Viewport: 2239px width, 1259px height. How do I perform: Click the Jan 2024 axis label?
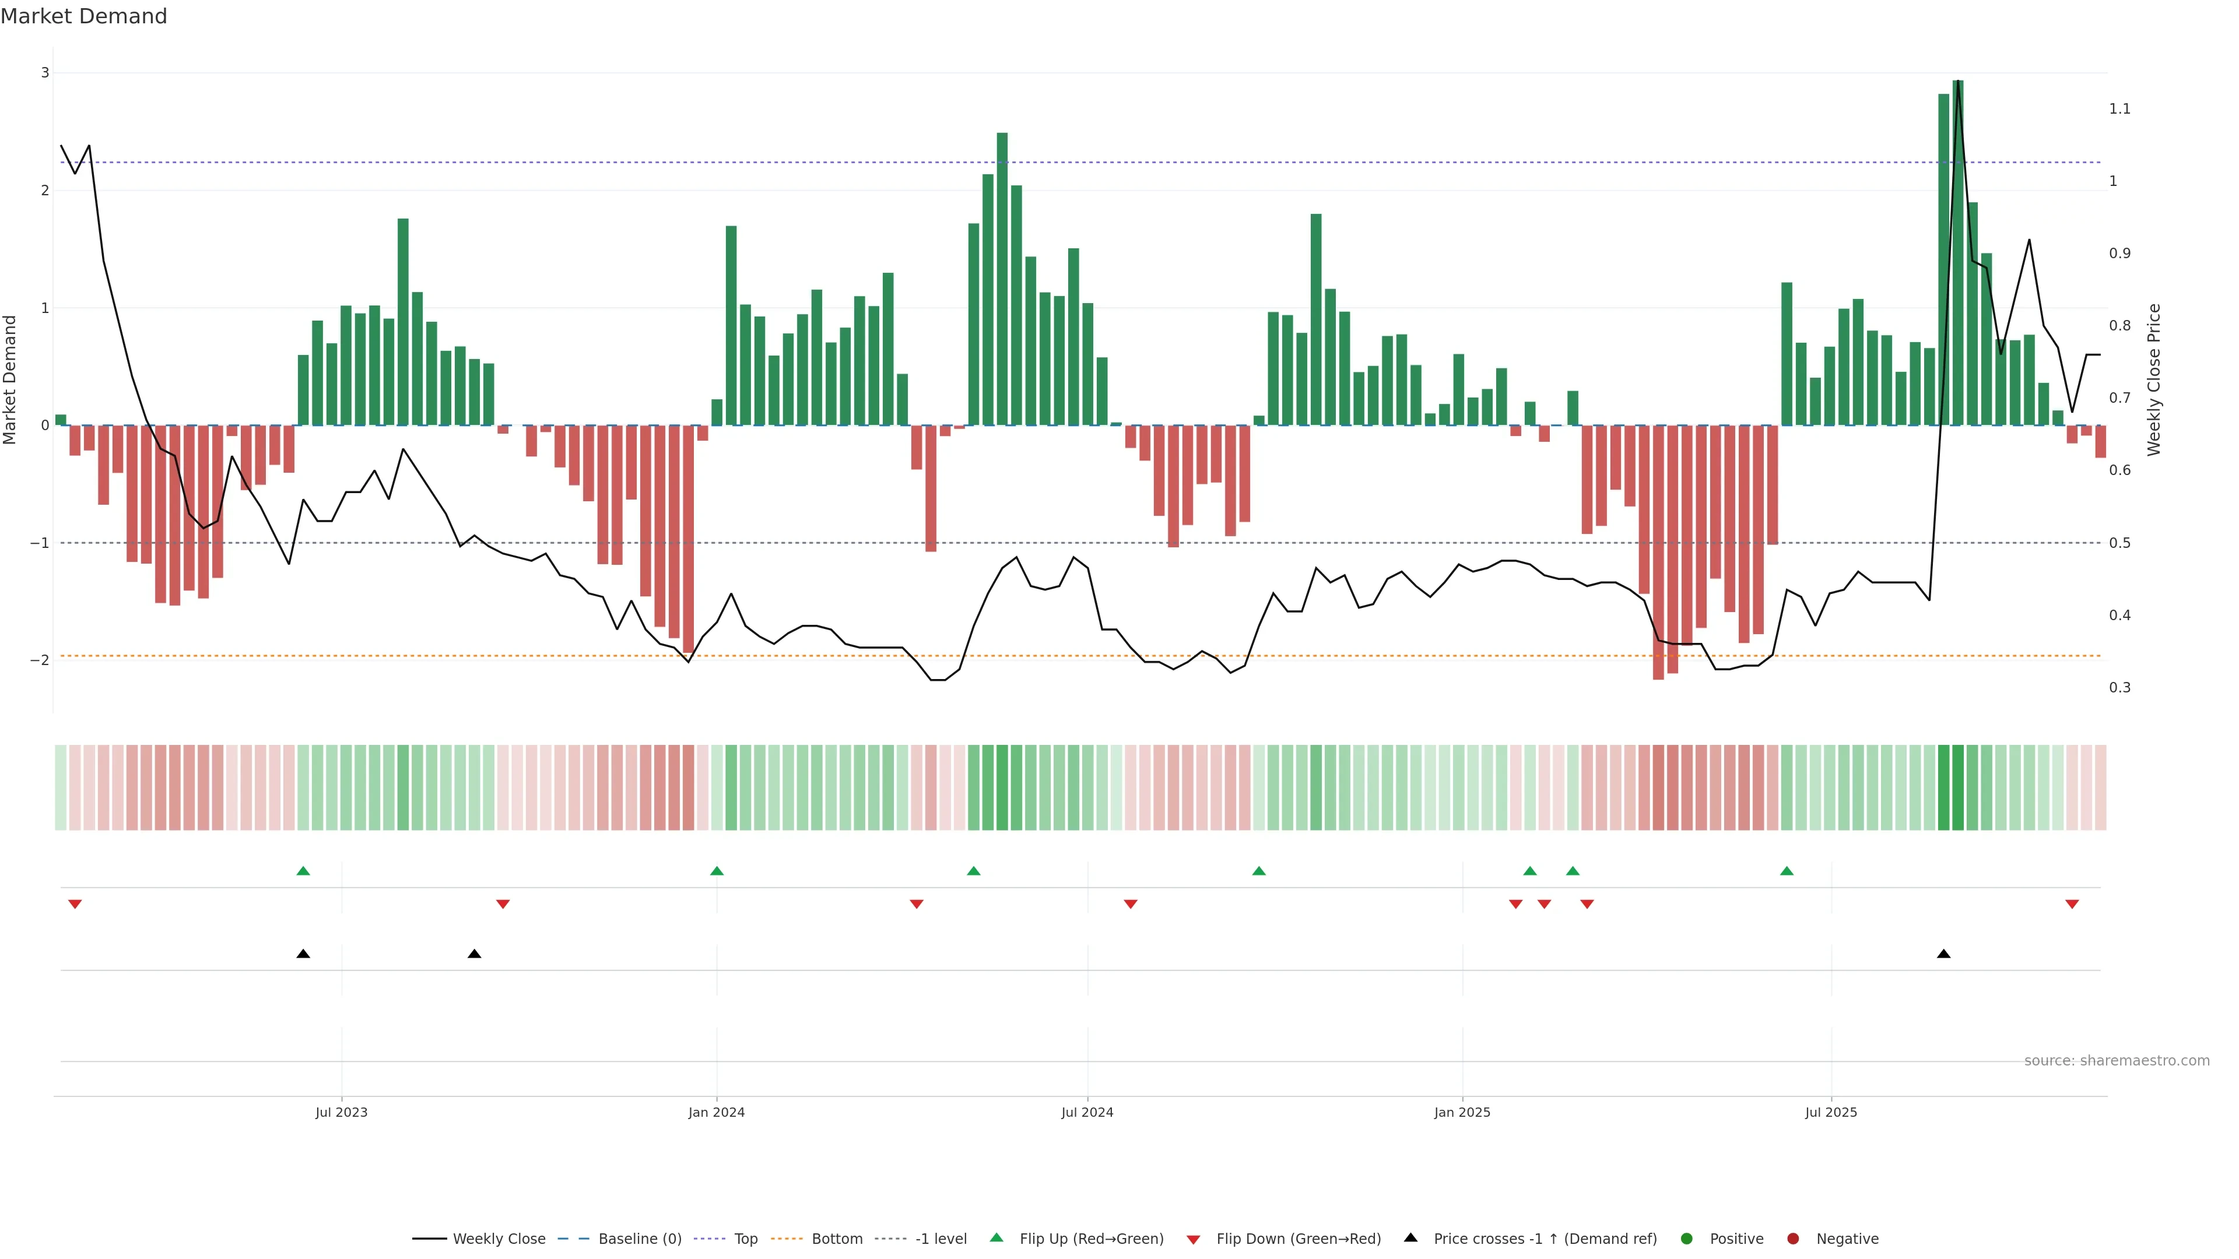pos(716,1112)
